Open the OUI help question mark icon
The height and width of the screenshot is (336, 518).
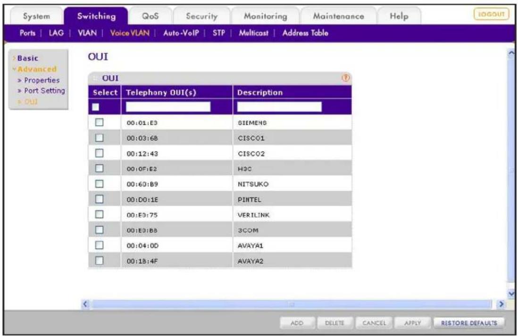click(x=345, y=78)
